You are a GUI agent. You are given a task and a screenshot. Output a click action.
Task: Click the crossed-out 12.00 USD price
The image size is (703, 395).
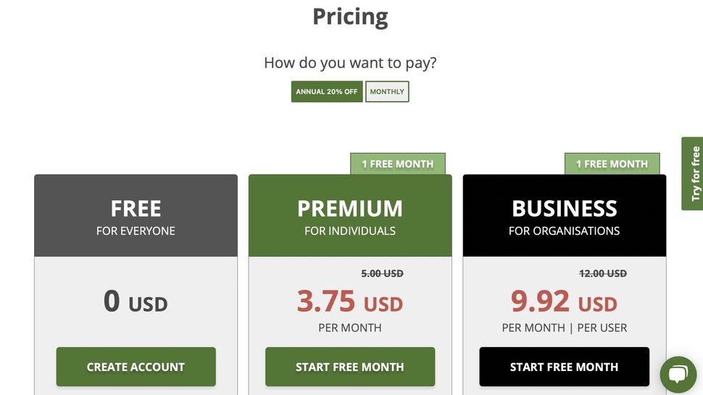coord(603,273)
